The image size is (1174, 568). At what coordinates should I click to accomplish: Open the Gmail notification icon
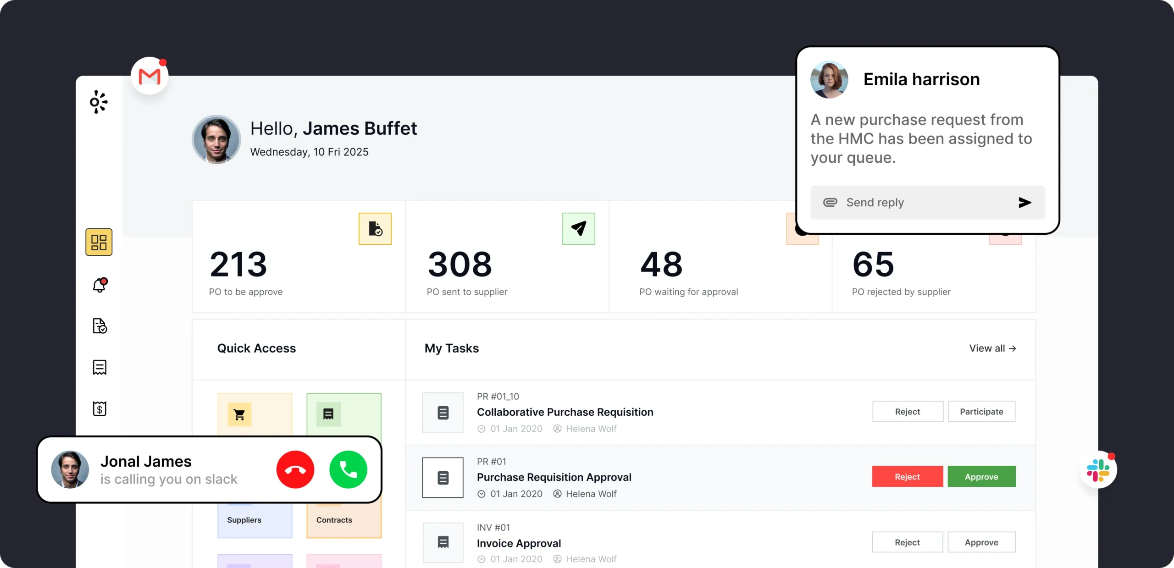tap(150, 76)
